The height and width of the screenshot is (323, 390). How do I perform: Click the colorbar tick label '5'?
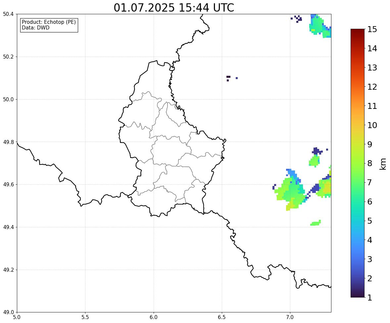coord(369,221)
